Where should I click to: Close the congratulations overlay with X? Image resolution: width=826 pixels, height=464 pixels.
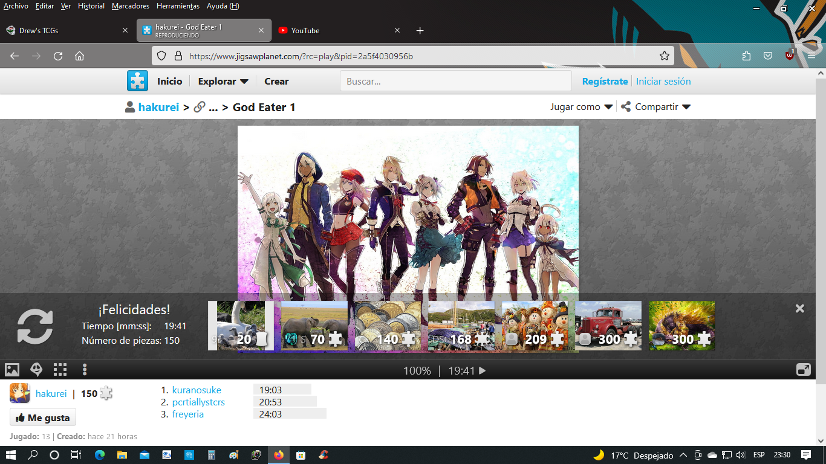(800, 309)
